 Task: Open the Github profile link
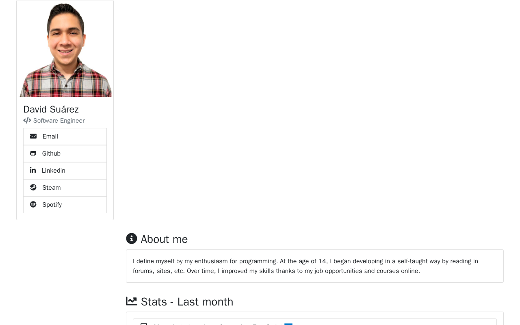52,154
